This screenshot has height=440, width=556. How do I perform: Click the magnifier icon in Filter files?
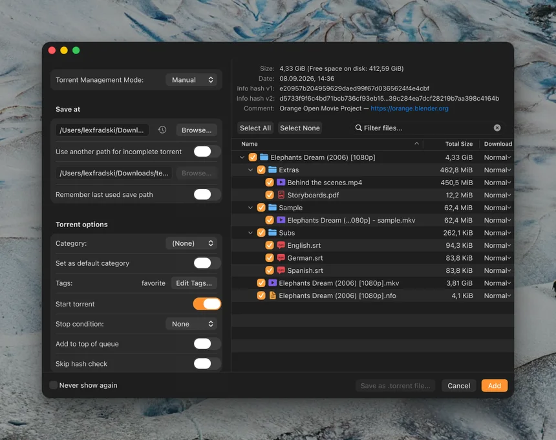pyautogui.click(x=359, y=128)
